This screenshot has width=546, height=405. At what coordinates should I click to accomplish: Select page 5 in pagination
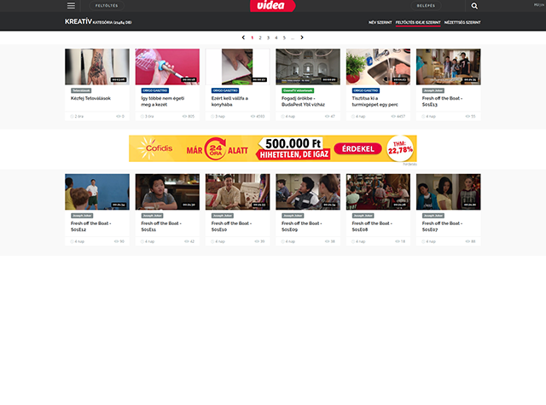[284, 38]
